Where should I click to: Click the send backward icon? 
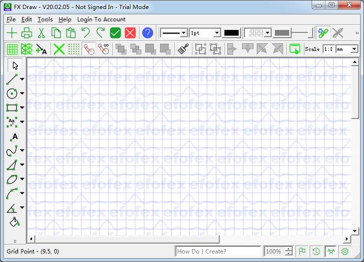coord(151,49)
